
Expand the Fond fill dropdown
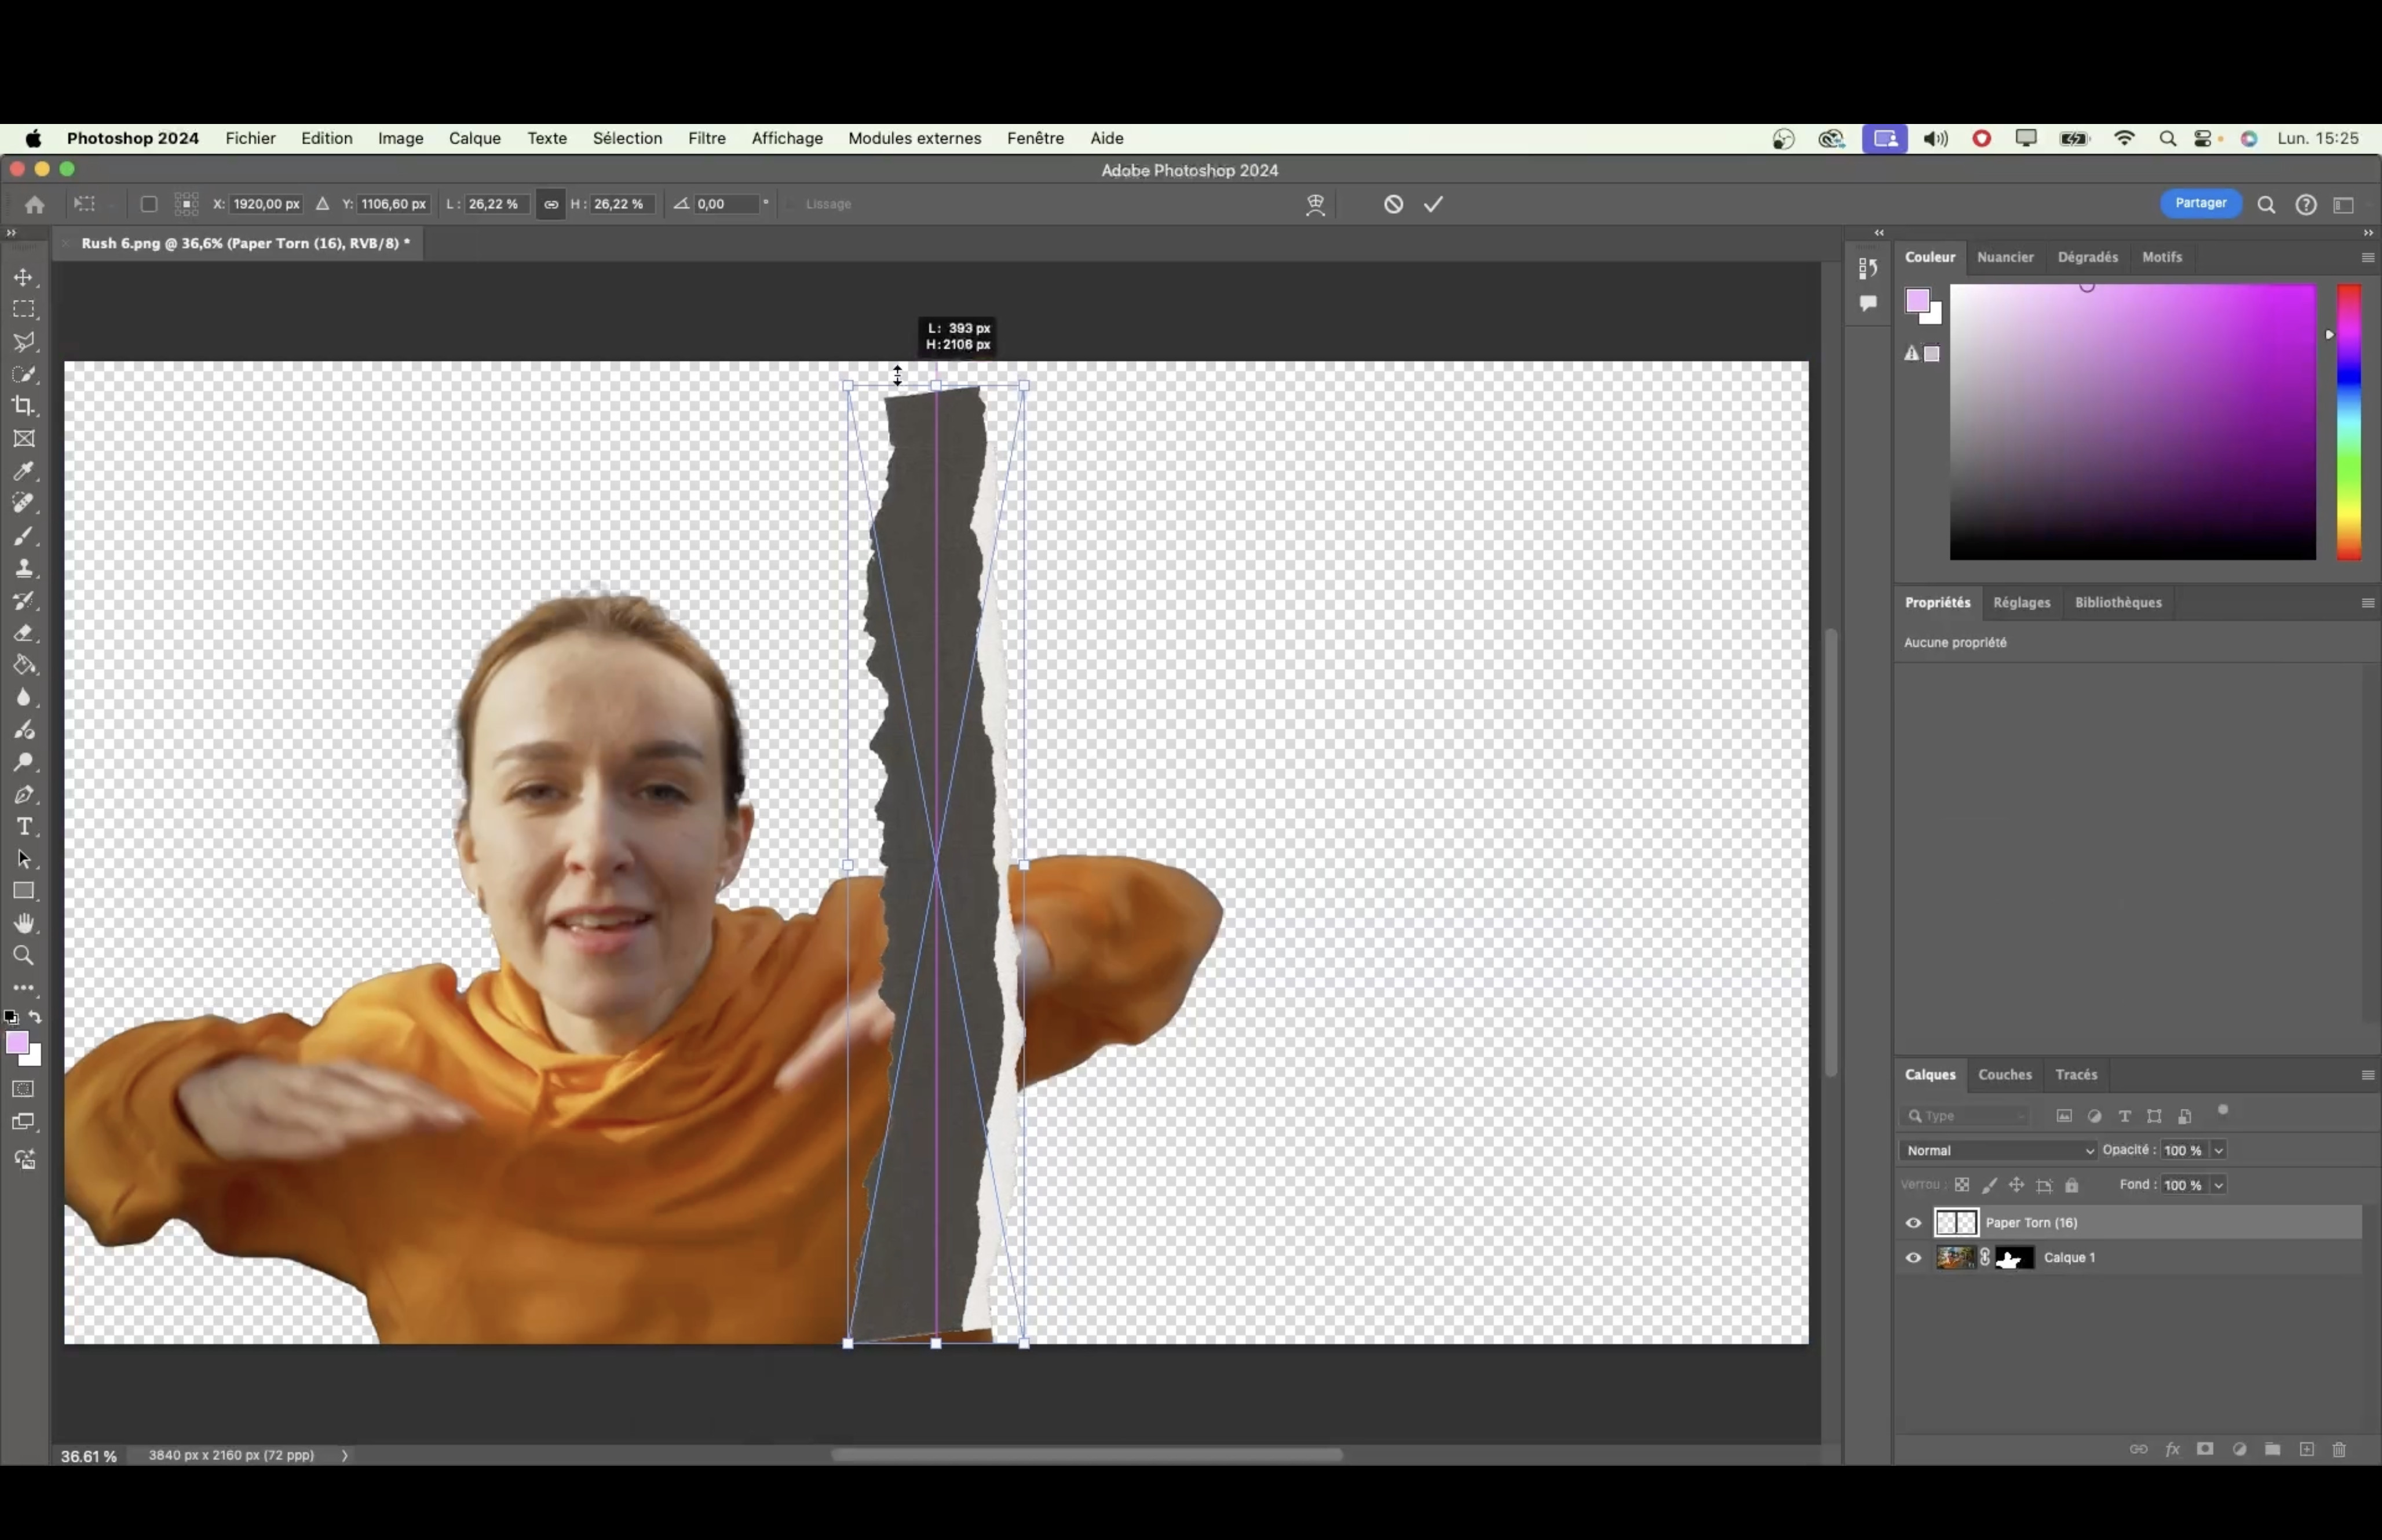tap(2218, 1185)
